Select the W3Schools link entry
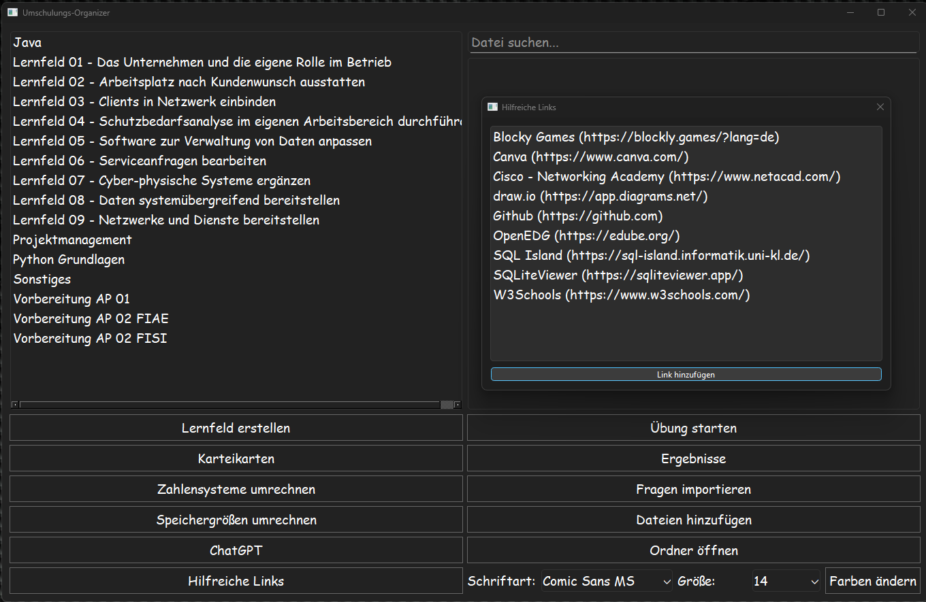Screen dimensions: 926x602 [x=686, y=295]
